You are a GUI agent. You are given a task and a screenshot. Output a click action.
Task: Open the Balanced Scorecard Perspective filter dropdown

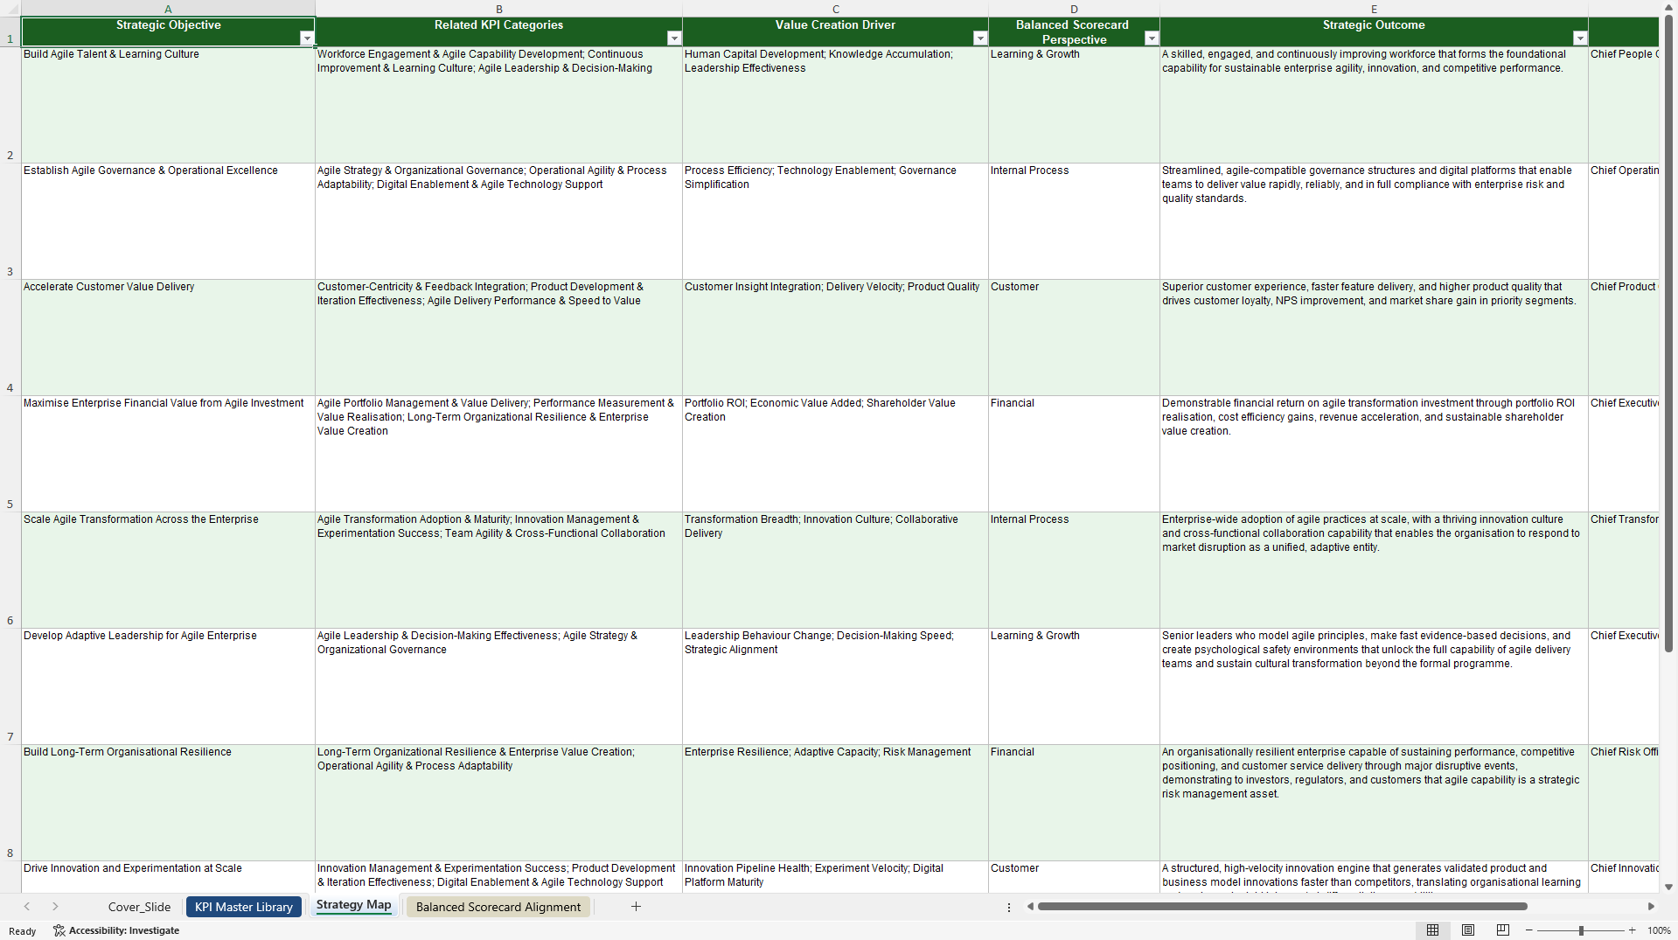click(1152, 38)
